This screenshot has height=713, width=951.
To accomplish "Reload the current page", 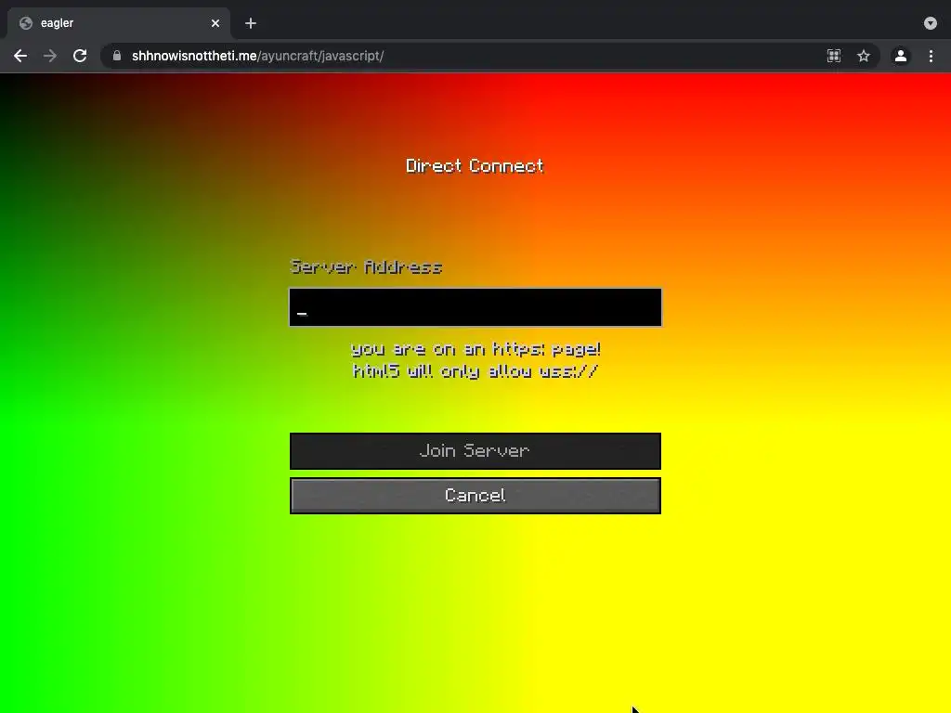I will coord(80,56).
